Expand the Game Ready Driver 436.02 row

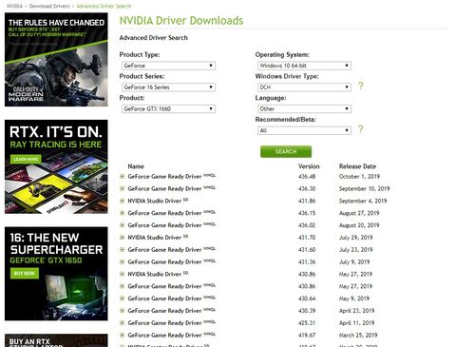tap(122, 225)
